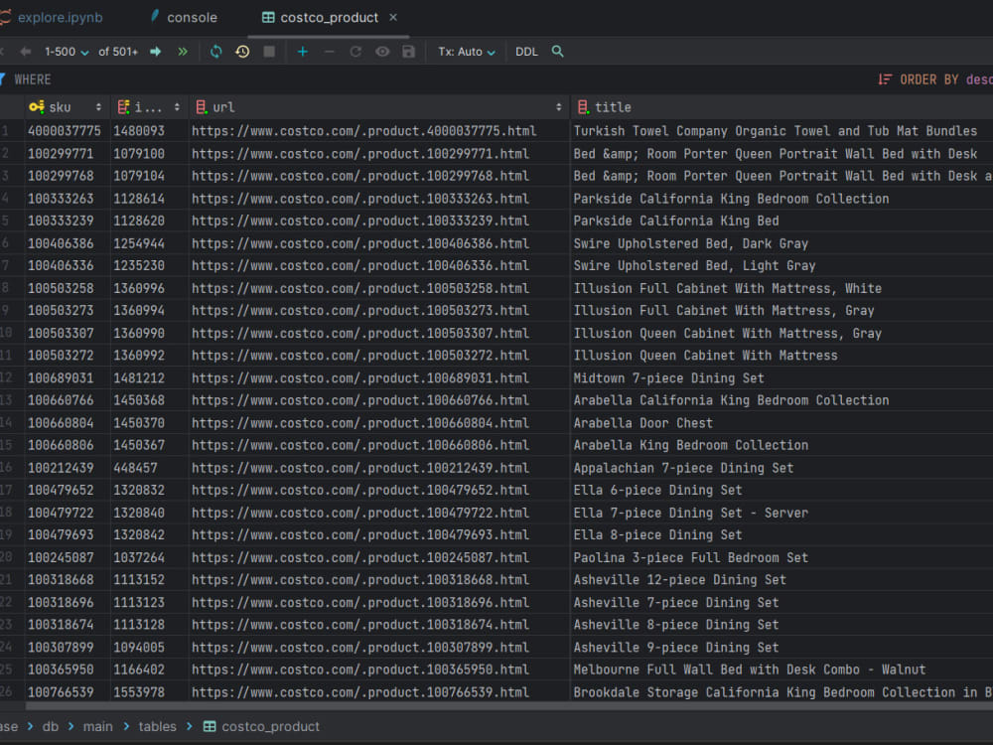Click the title column header

[x=782, y=107]
